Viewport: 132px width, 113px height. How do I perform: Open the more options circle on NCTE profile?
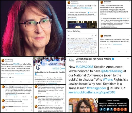point(54,68)
